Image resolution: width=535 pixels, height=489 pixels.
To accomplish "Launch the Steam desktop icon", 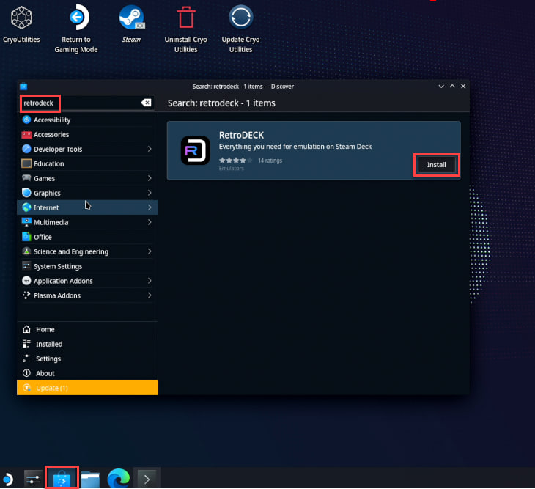I will [131, 25].
